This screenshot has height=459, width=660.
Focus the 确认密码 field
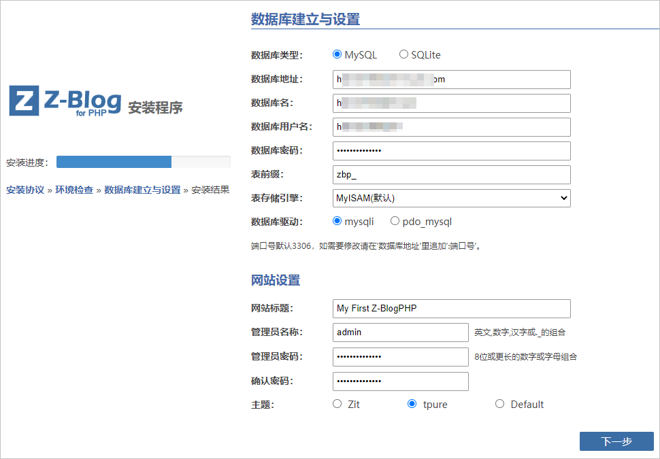400,381
